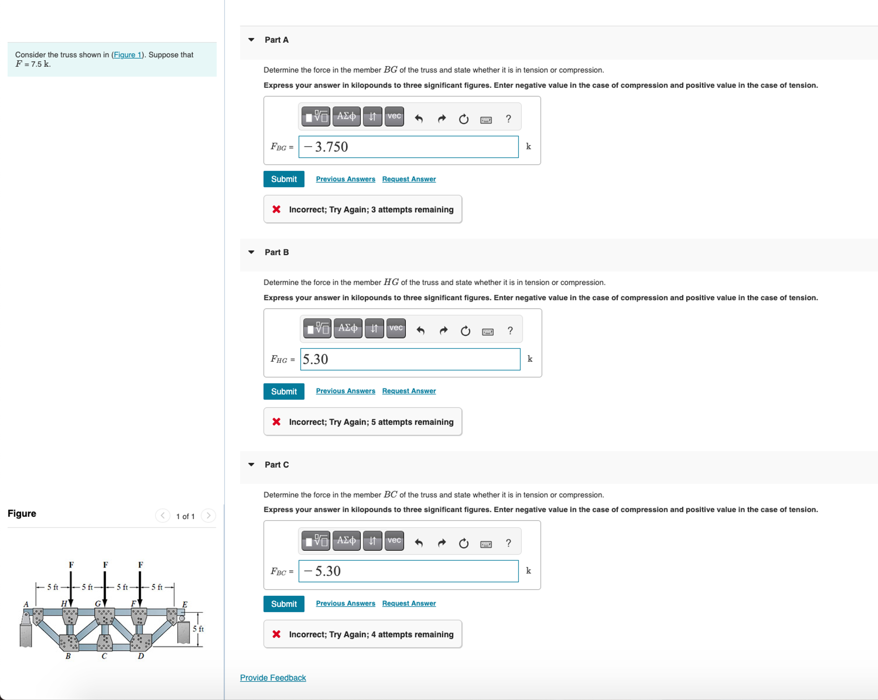Reset the Part B answer with refresh icon
The height and width of the screenshot is (700, 878).
point(465,330)
